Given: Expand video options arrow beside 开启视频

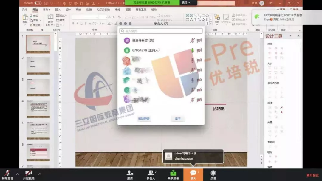Looking at the screenshot, I should [x=40, y=174].
